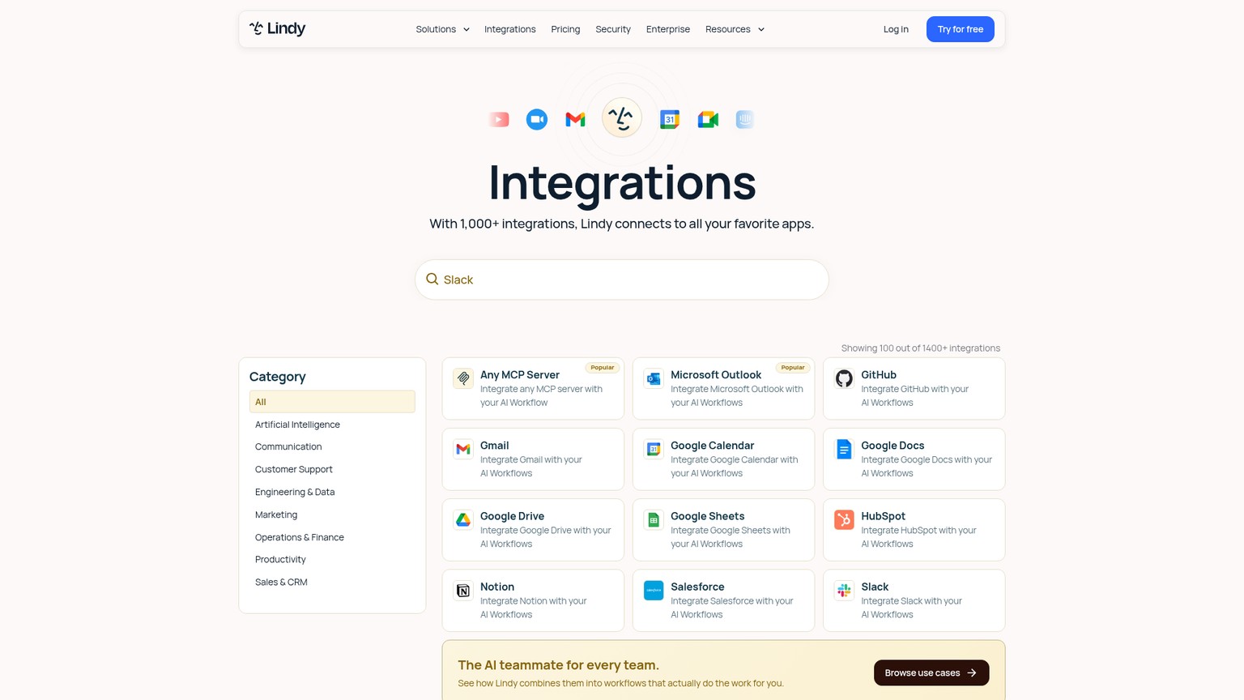1244x700 pixels.
Task: Click the red video player icon in the hero row
Action: click(x=499, y=119)
